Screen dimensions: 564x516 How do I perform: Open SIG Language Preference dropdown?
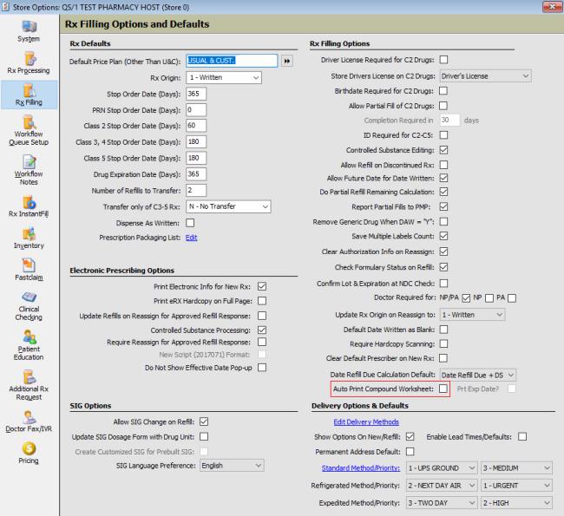232,466
